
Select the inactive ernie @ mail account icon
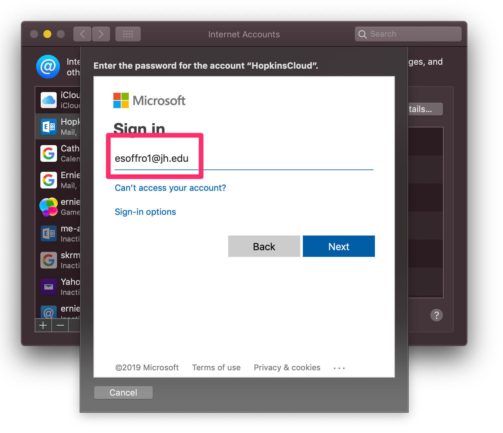(49, 312)
